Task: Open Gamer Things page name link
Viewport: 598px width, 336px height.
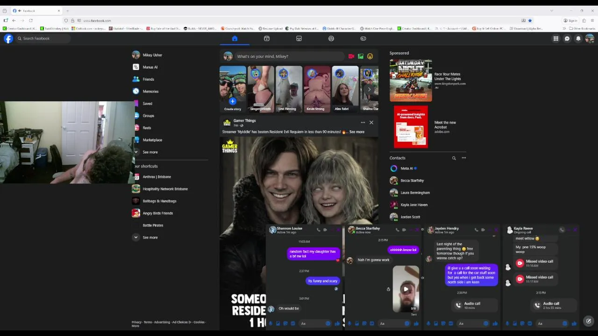Action: pos(244,121)
